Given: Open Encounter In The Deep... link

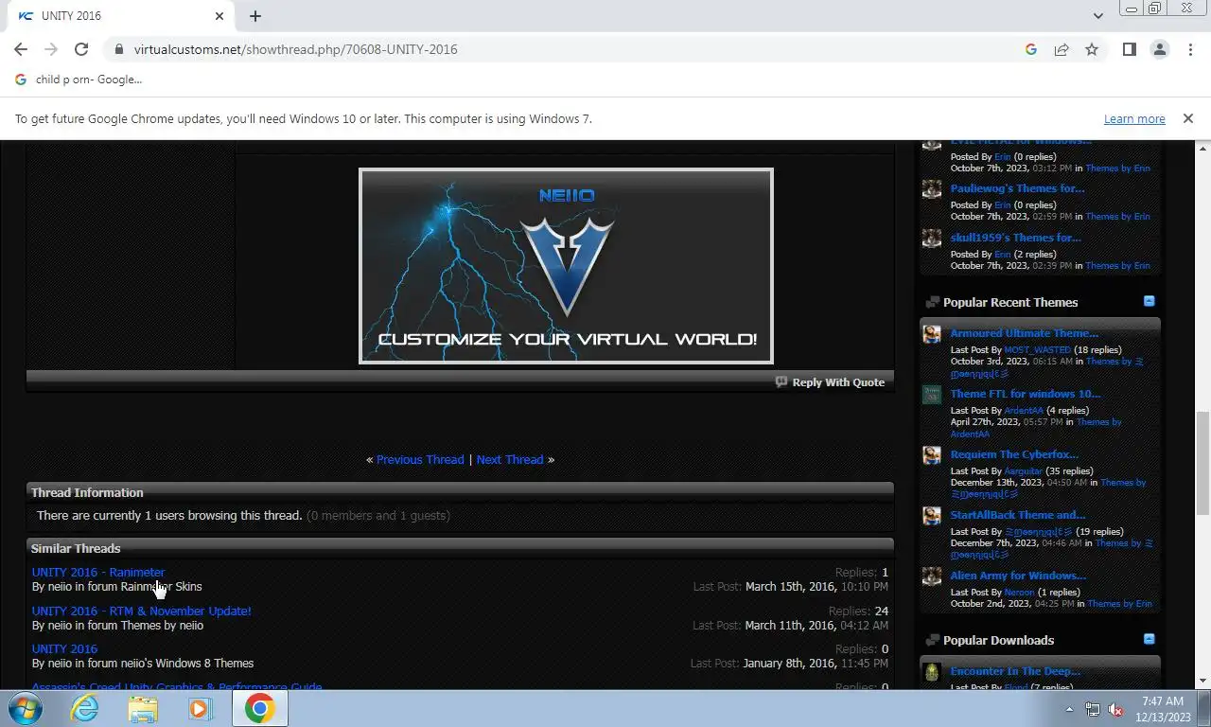Looking at the screenshot, I should tap(1015, 671).
